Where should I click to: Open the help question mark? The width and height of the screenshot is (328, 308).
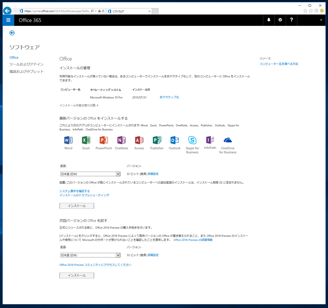[292, 20]
